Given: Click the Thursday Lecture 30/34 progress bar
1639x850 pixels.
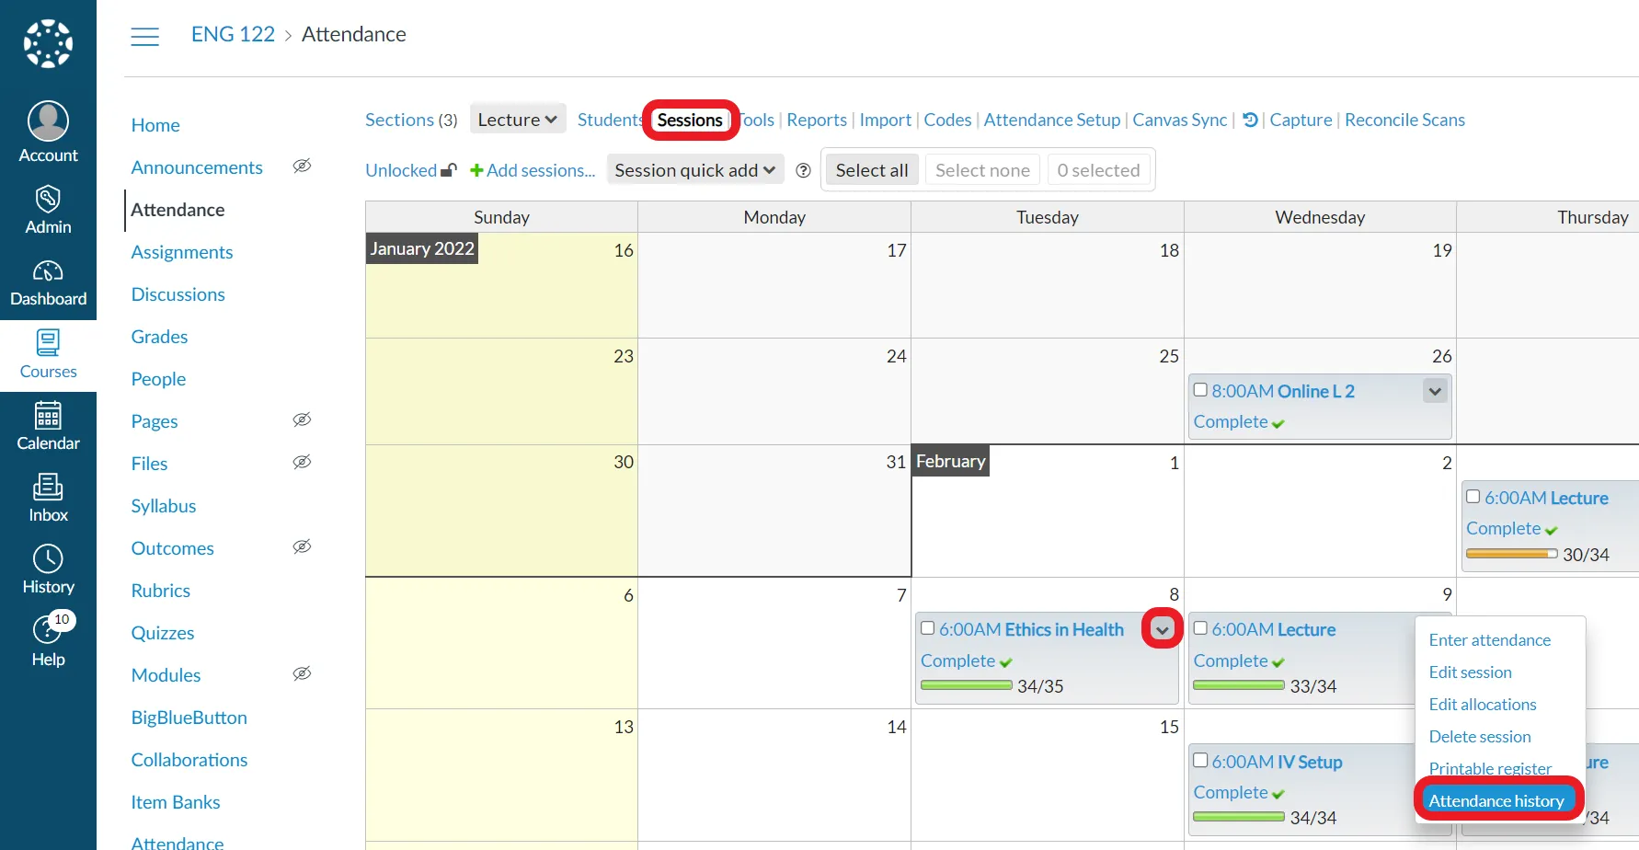Looking at the screenshot, I should pos(1511,554).
